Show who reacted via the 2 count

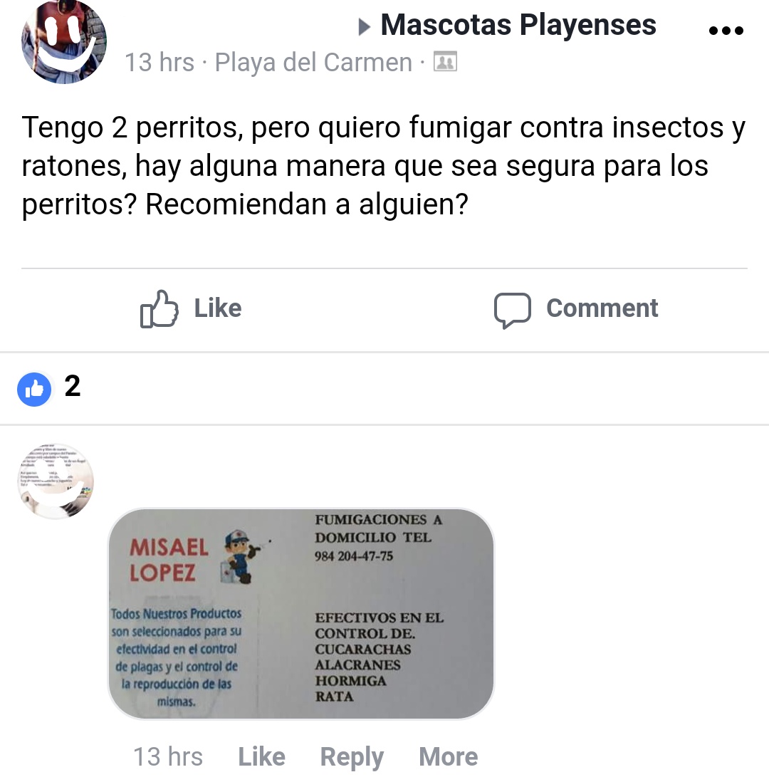point(73,387)
